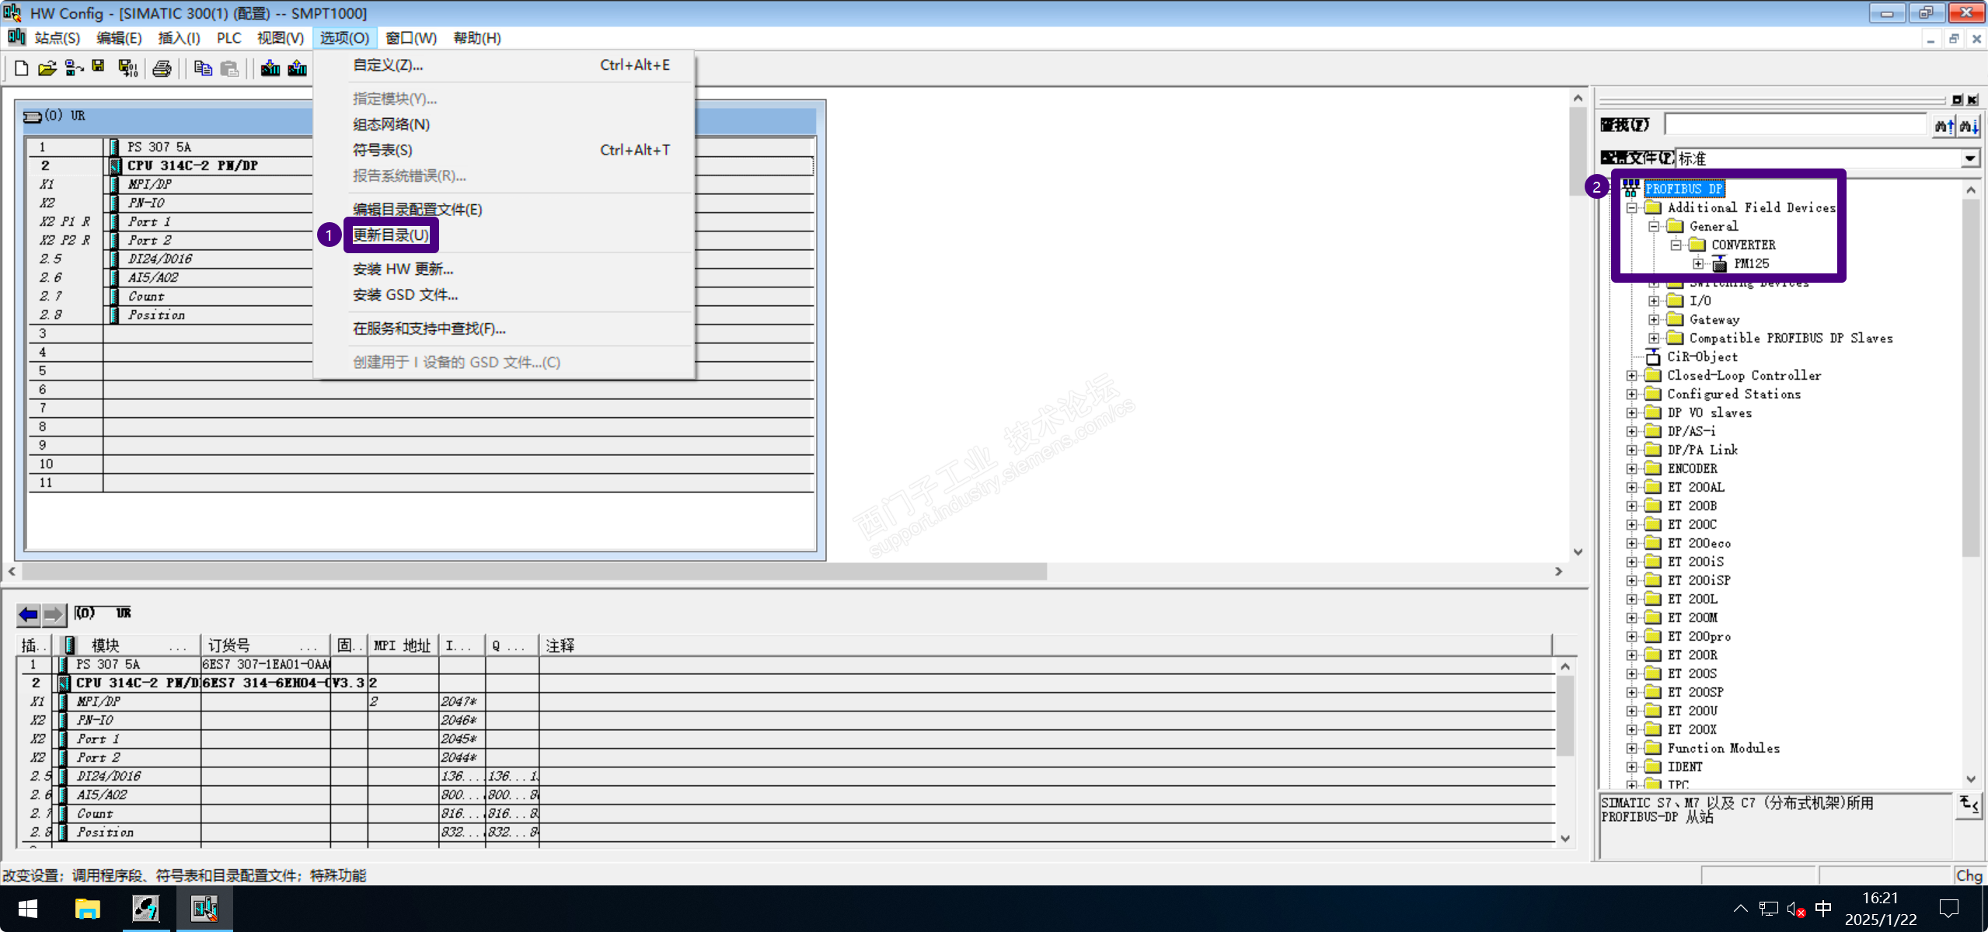Screen dimensions: 1988x932
Task: Open File Explorer from the taskbar
Action: [x=87, y=908]
